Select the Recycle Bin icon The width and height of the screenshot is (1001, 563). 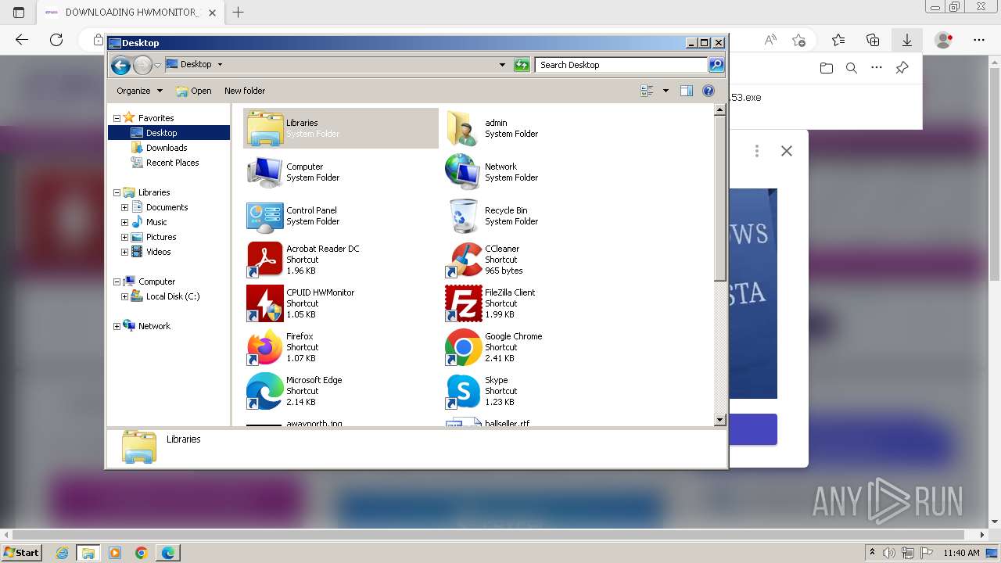click(x=463, y=216)
